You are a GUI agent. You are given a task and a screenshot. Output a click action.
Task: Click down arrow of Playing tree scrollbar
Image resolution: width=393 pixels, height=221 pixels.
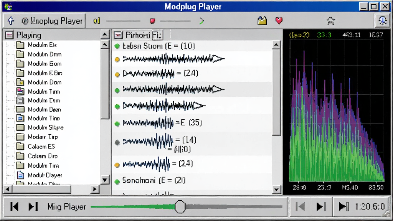[x=105, y=180]
